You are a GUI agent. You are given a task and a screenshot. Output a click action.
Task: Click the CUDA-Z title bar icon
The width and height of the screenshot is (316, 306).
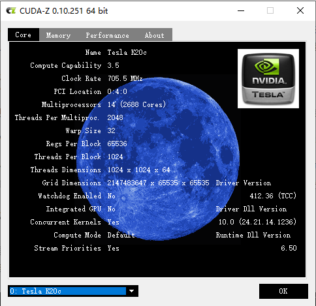click(x=11, y=10)
